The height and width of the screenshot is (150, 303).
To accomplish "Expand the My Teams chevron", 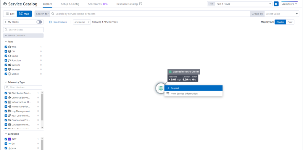I will coord(5,22).
